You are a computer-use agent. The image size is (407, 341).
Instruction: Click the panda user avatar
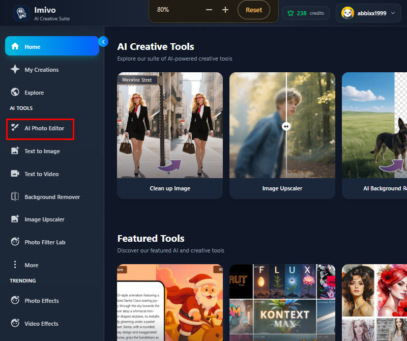[347, 13]
